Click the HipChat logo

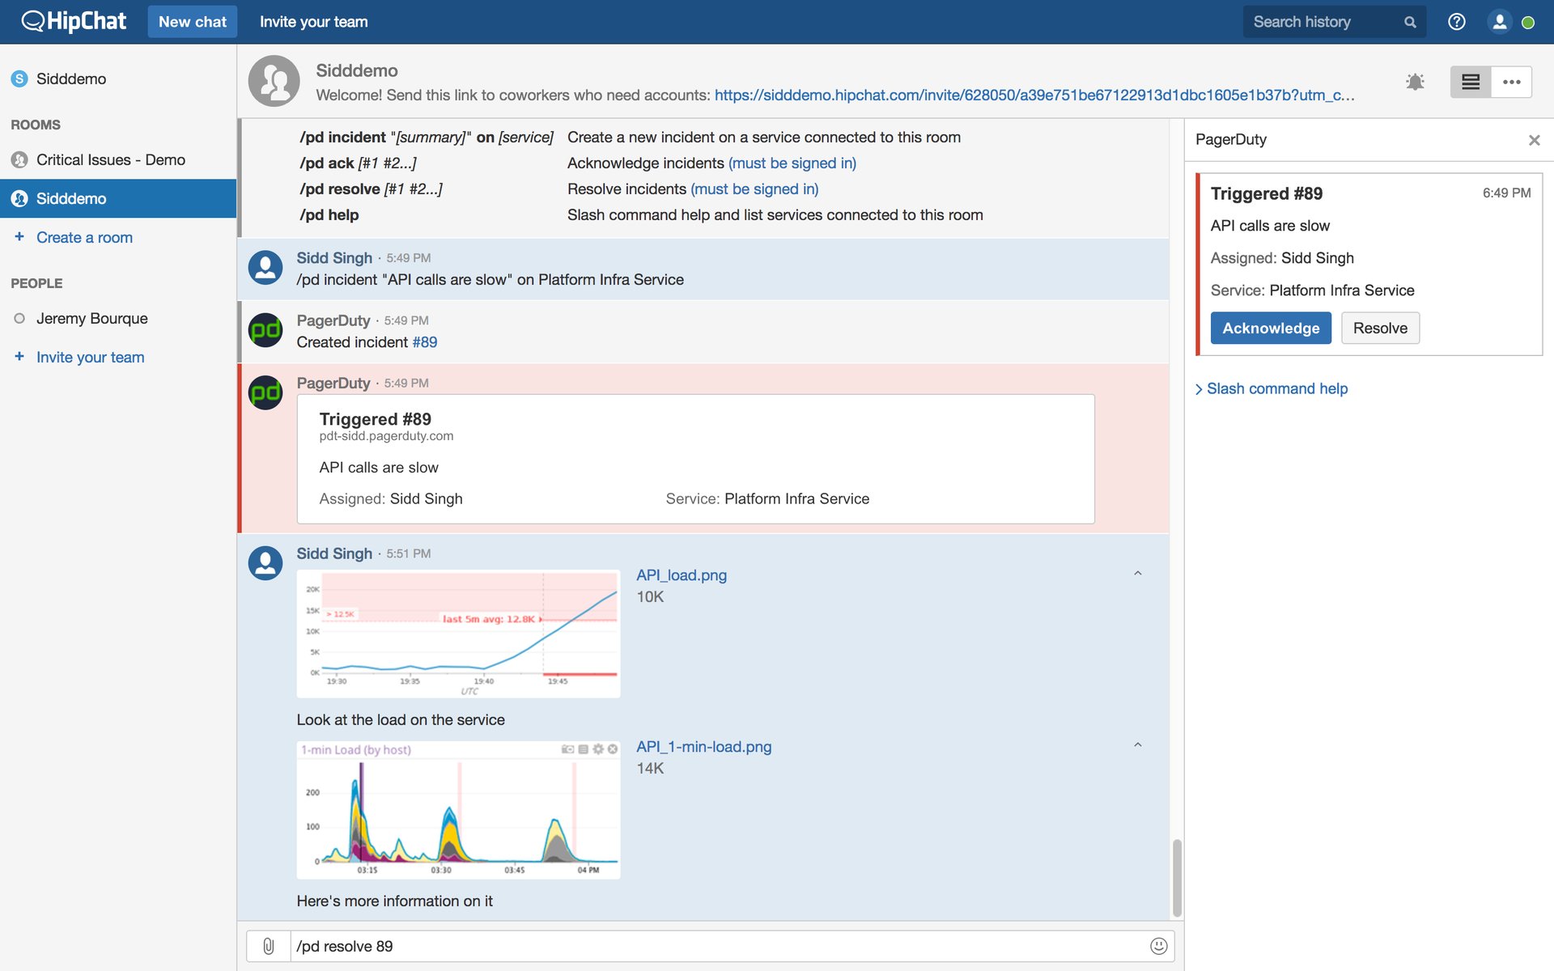pyautogui.click(x=74, y=21)
